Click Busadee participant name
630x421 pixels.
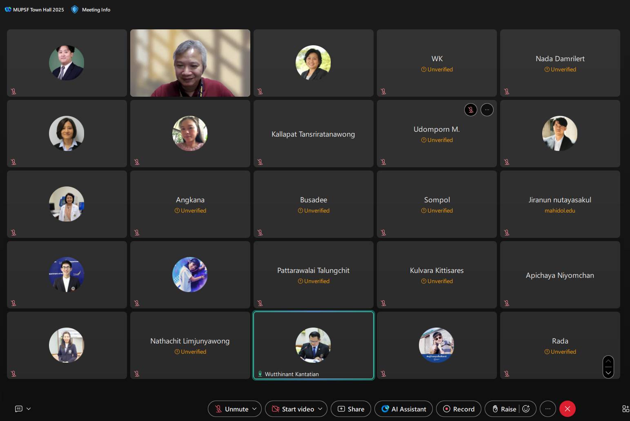coord(314,200)
